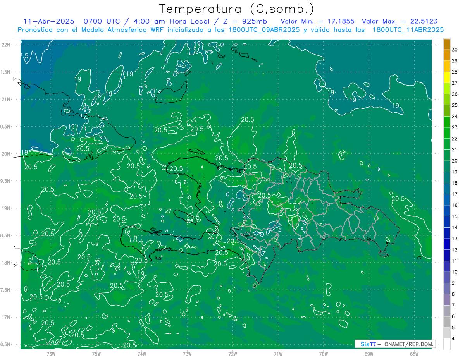Image resolution: width=465 pixels, height=359 pixels.
Task: Select valid-until time '1800UTC_11ABR2025'
Action: (408, 29)
